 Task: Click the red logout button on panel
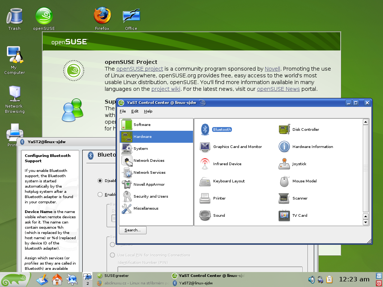coord(379,283)
